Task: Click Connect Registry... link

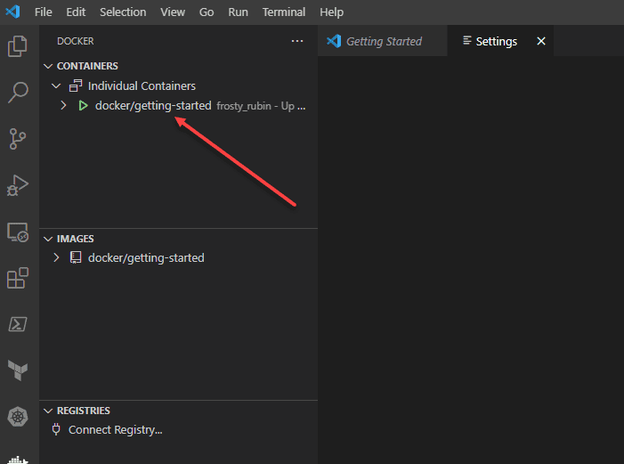Action: point(116,430)
